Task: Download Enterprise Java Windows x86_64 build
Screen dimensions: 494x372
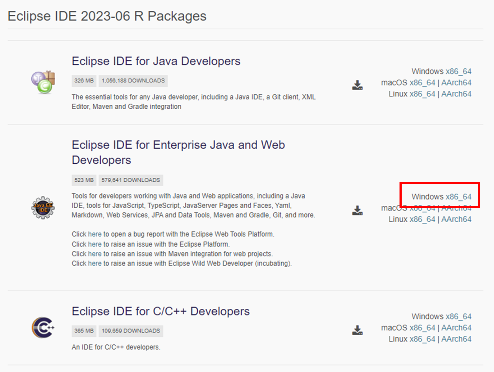Action: coord(458,197)
